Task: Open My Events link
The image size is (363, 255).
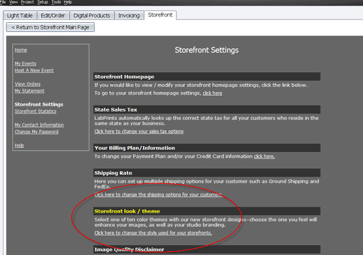Action: [x=25, y=63]
